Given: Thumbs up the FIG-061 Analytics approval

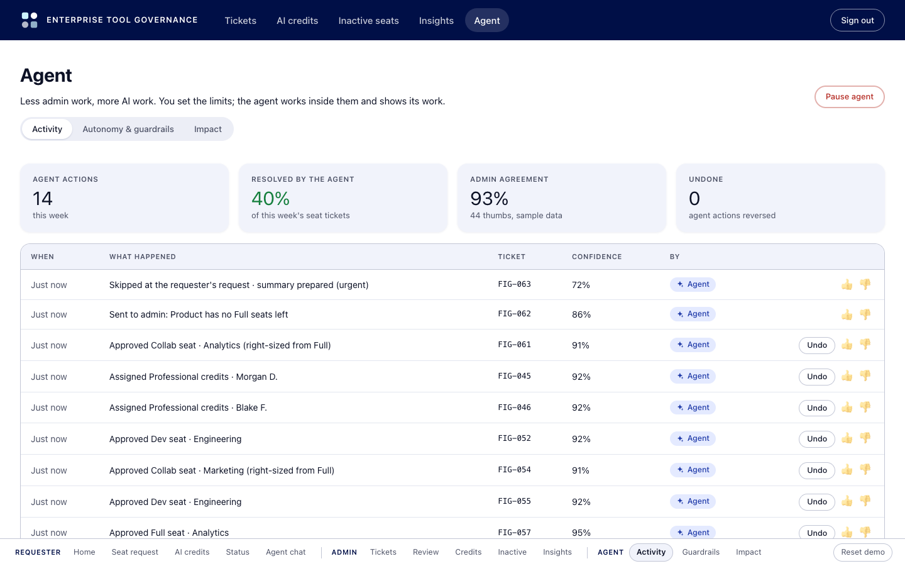Looking at the screenshot, I should pos(847,345).
